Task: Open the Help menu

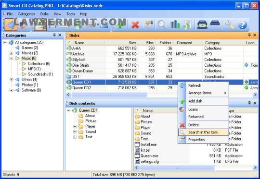Action: coord(84,14)
